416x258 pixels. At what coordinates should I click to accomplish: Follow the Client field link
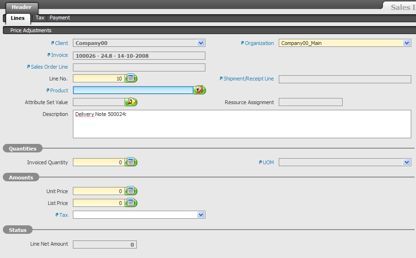pyautogui.click(x=62, y=43)
